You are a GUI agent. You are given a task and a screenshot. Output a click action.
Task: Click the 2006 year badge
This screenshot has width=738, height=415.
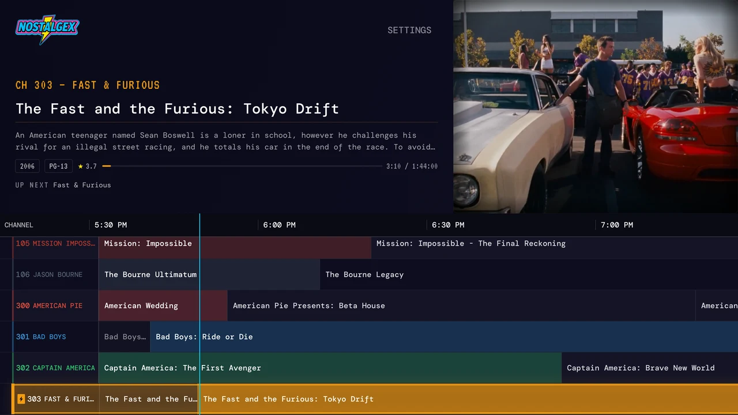[x=27, y=166]
